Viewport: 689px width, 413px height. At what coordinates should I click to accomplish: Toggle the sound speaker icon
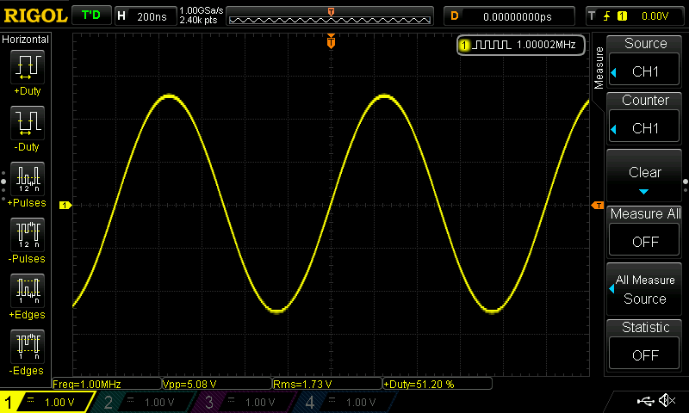click(666, 401)
